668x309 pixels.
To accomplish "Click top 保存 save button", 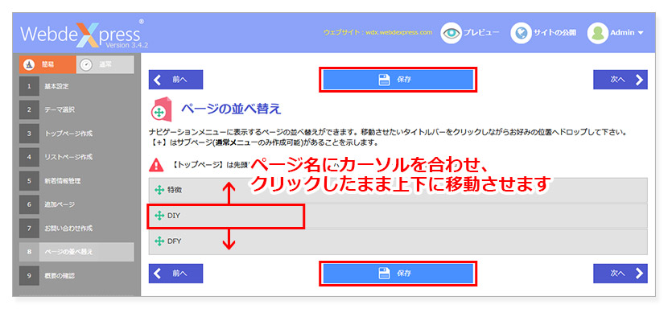I will coord(398,80).
